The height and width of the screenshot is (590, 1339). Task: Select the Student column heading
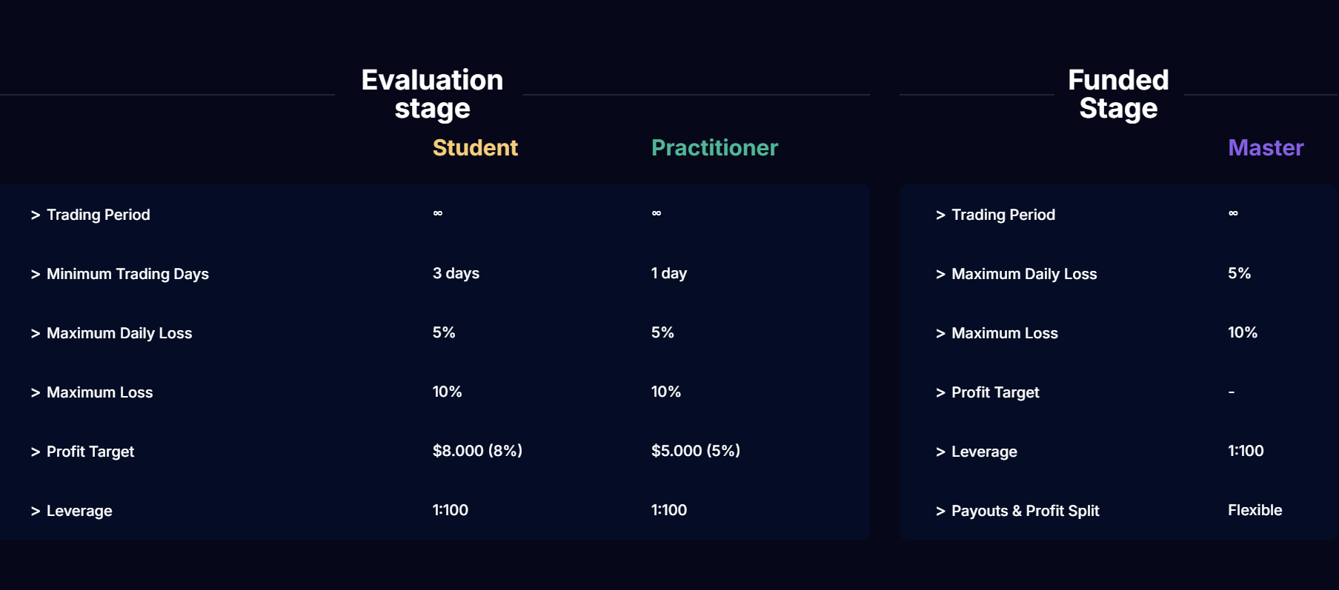coord(475,148)
